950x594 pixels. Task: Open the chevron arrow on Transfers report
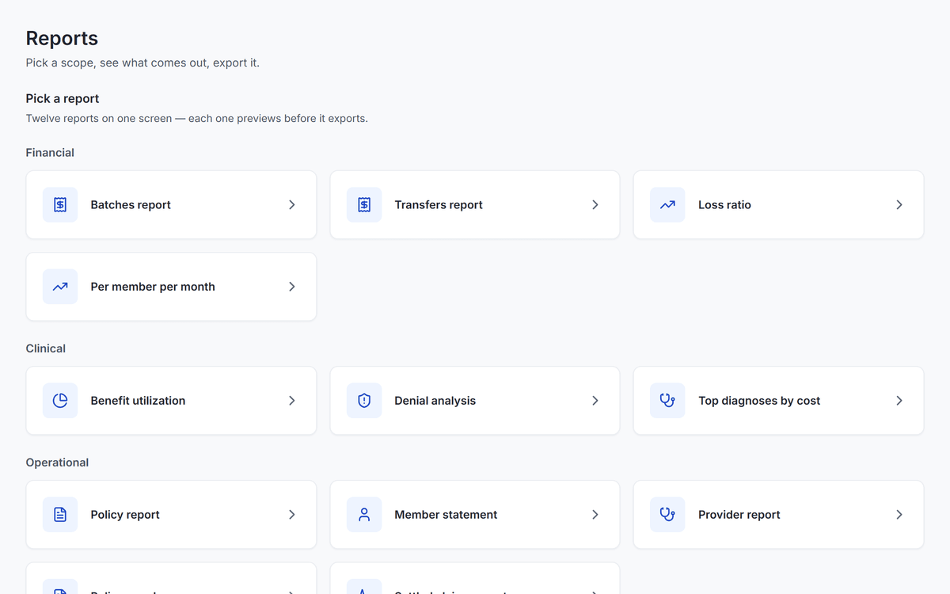595,204
